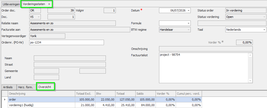Click the 84.000,00 Saldo cell

(x=146, y=105)
